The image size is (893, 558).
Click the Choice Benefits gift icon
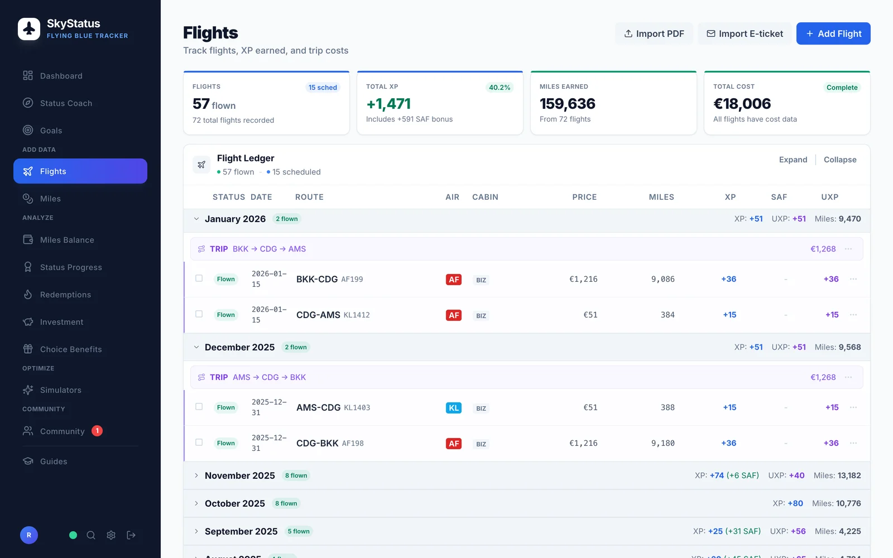28,349
